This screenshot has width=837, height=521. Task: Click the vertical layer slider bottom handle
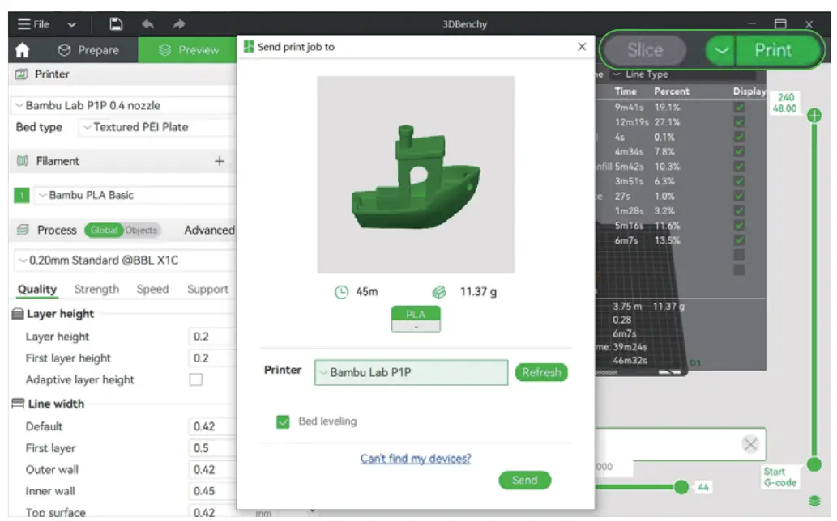point(814,464)
